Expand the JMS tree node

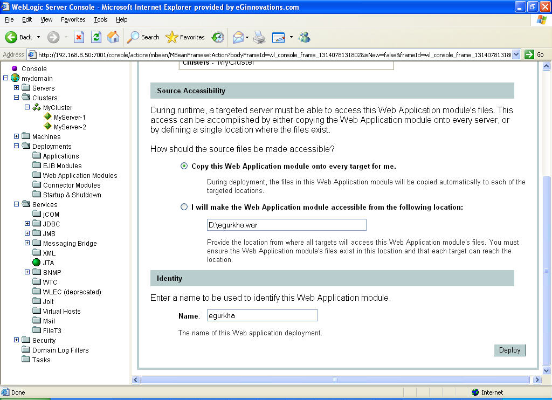point(27,233)
